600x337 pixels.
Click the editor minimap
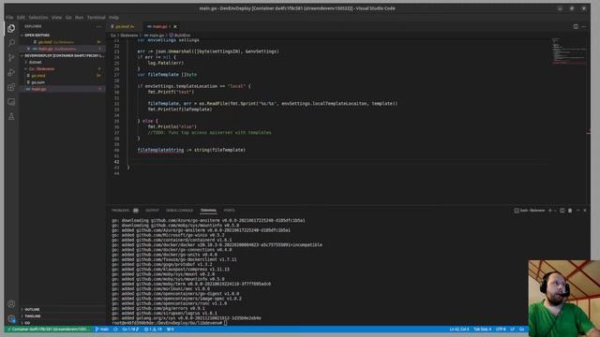(568, 51)
